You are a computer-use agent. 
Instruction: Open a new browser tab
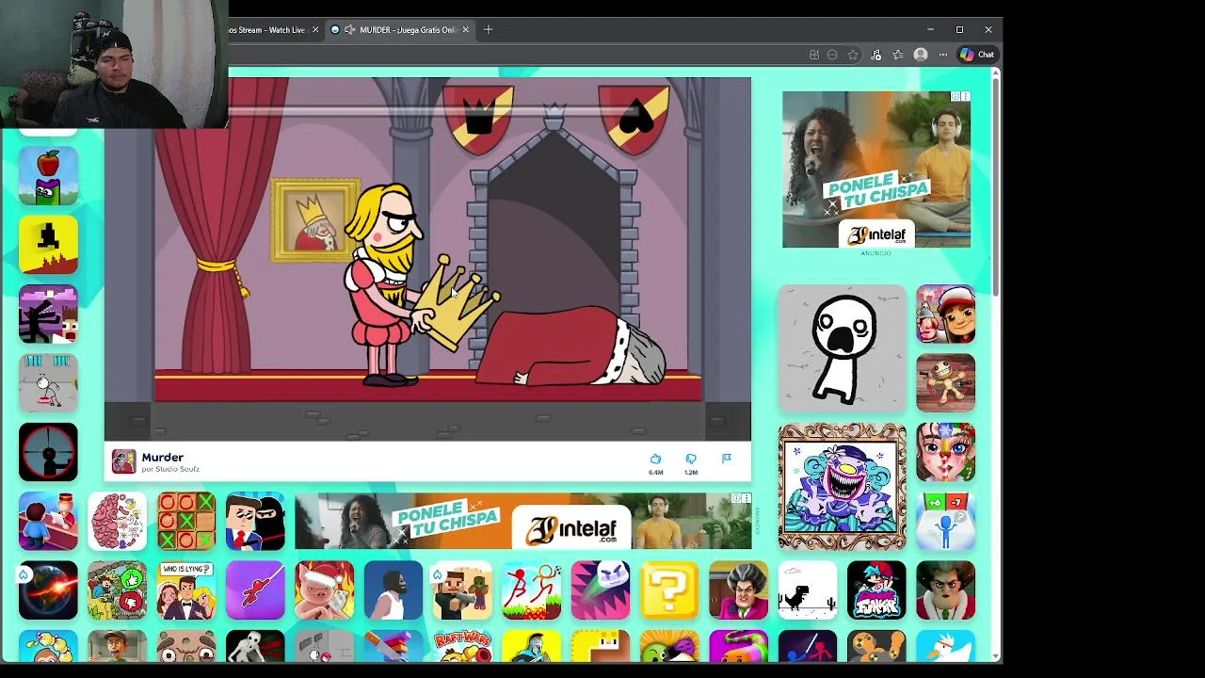click(488, 30)
